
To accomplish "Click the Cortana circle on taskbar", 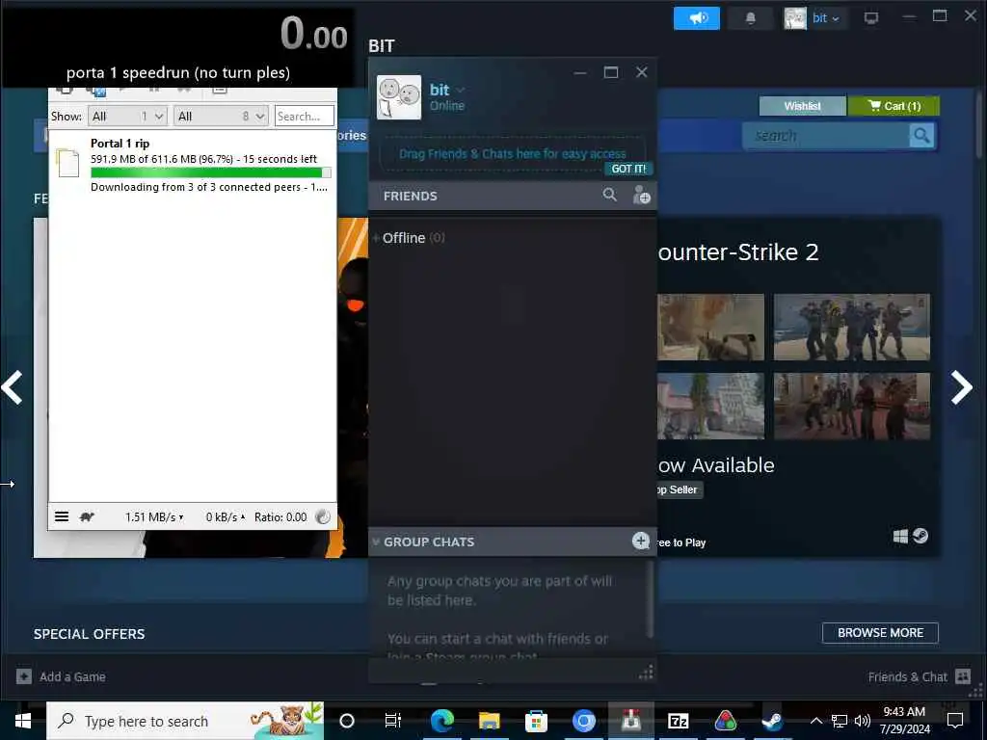I will (x=347, y=721).
